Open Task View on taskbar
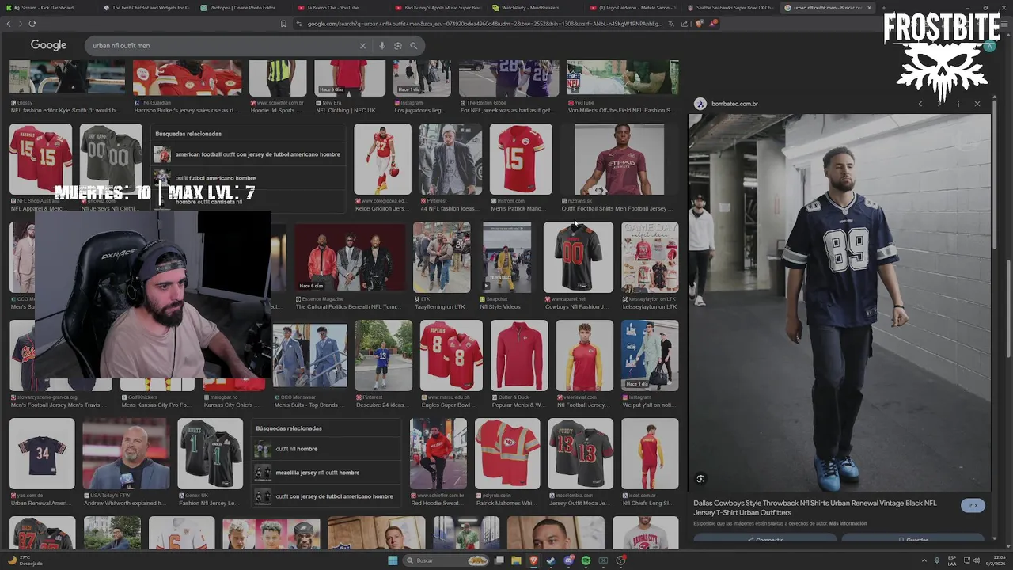 click(x=499, y=560)
